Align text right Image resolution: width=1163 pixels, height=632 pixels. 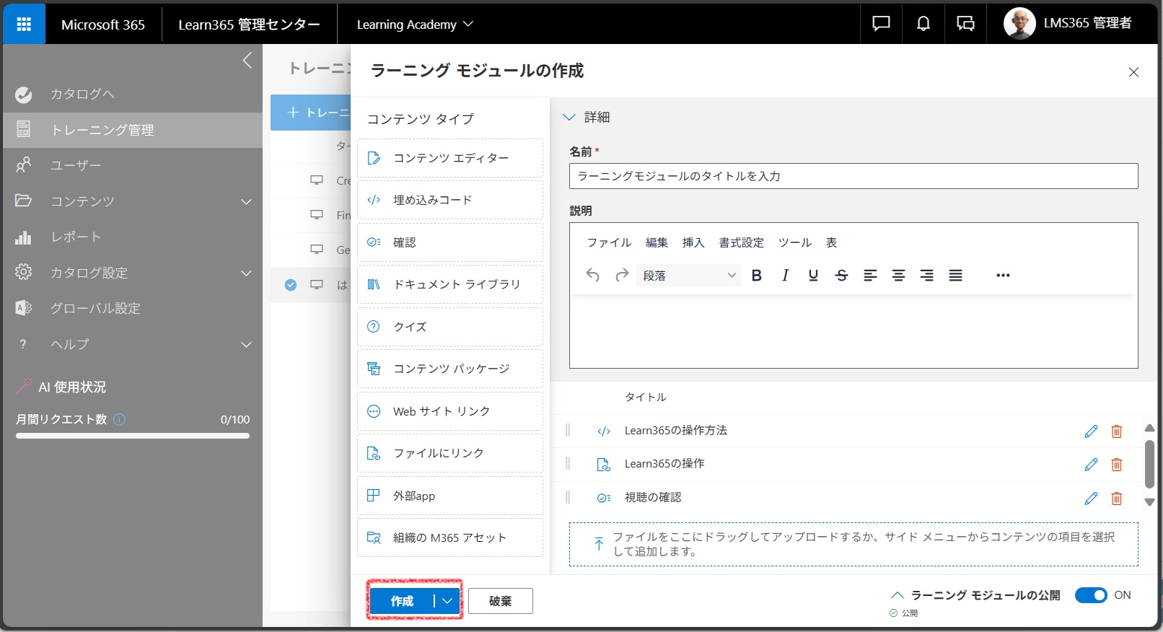(x=927, y=275)
